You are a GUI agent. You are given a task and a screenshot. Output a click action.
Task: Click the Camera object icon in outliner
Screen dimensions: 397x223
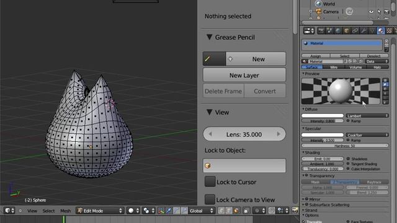pyautogui.click(x=318, y=11)
